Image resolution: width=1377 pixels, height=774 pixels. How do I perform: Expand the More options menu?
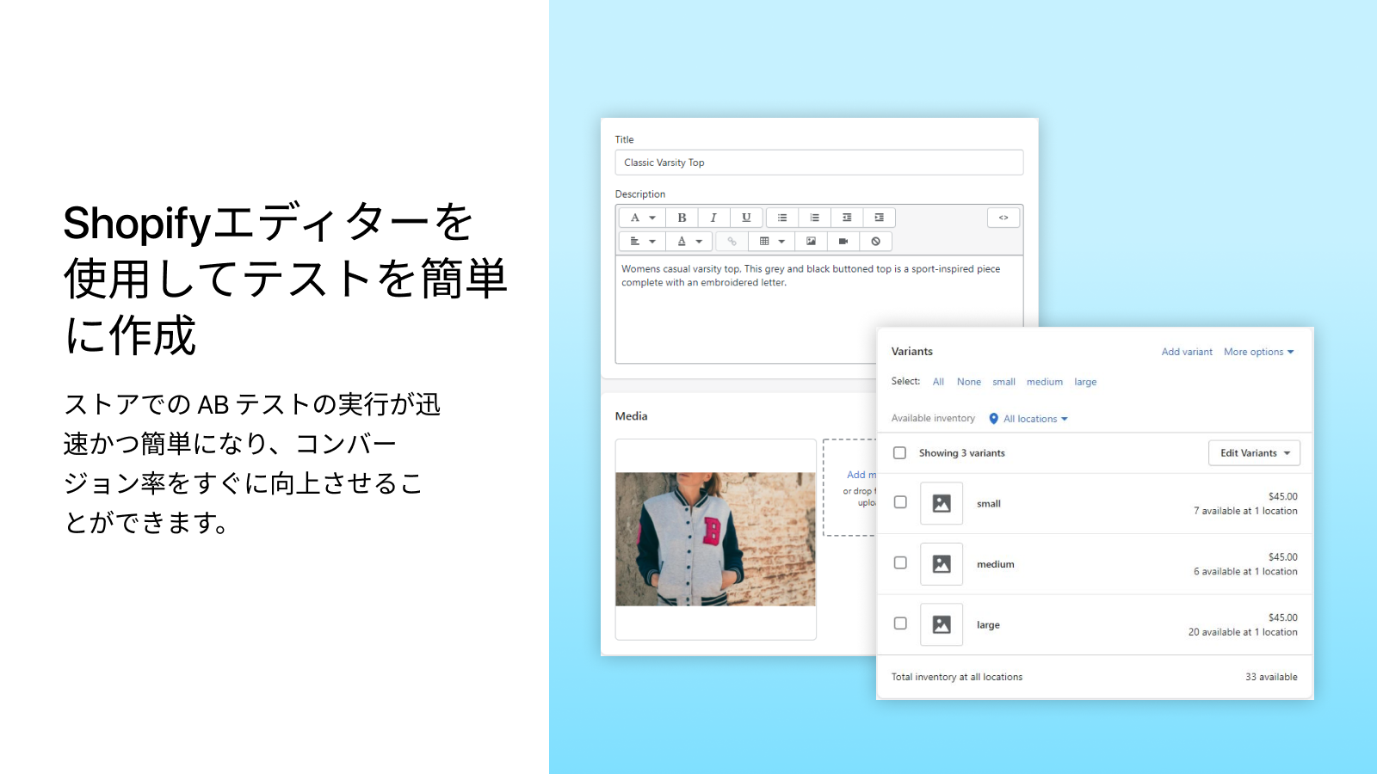(x=1259, y=352)
